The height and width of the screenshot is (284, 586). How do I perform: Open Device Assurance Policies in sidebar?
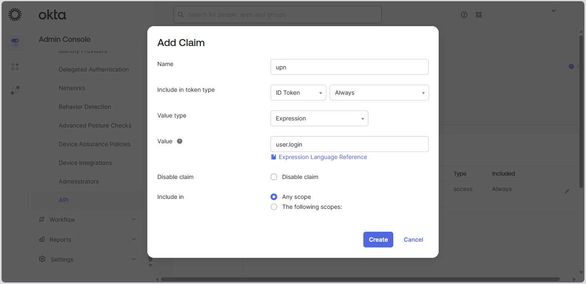coord(94,144)
